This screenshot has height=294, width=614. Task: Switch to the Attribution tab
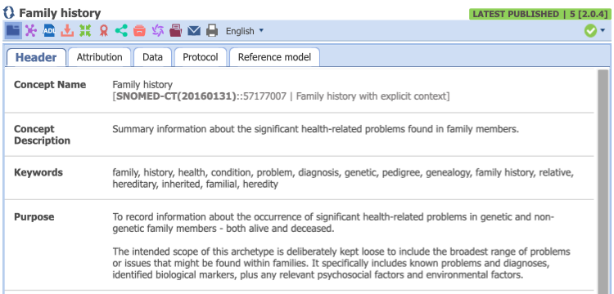(99, 57)
